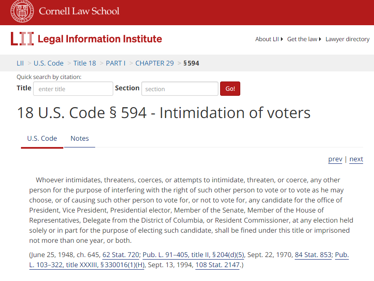Open PART I breadcrumb link
This screenshot has height=281, width=374.
[115, 63]
